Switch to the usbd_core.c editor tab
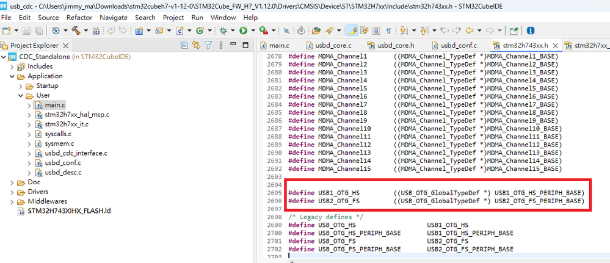 click(x=329, y=46)
